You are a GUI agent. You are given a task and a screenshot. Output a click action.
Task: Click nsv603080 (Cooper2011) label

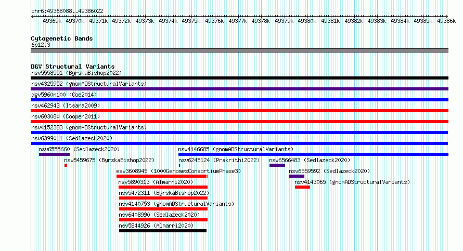click(x=66, y=116)
